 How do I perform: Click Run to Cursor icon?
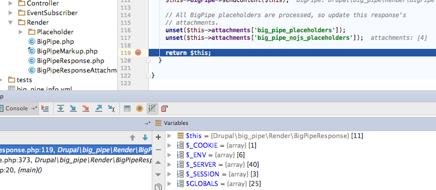click(x=111, y=108)
